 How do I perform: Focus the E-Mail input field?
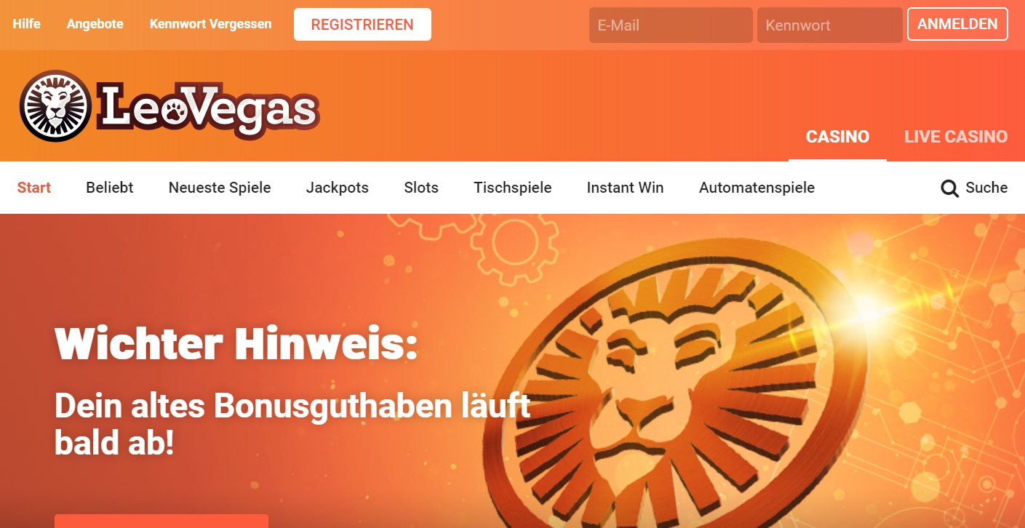[x=671, y=25]
